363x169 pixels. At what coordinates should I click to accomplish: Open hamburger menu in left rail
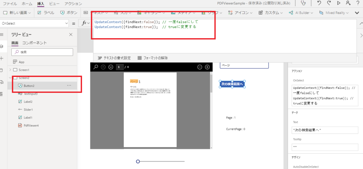2,34
